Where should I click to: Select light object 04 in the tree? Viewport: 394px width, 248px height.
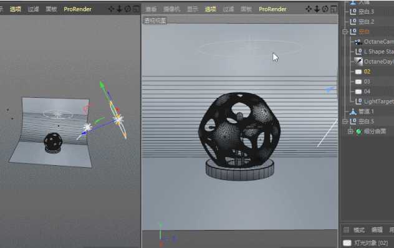[x=367, y=92]
